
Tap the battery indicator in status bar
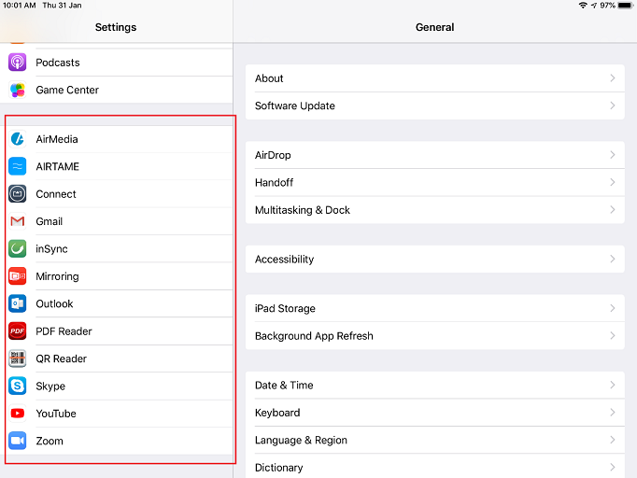pyautogui.click(x=625, y=6)
